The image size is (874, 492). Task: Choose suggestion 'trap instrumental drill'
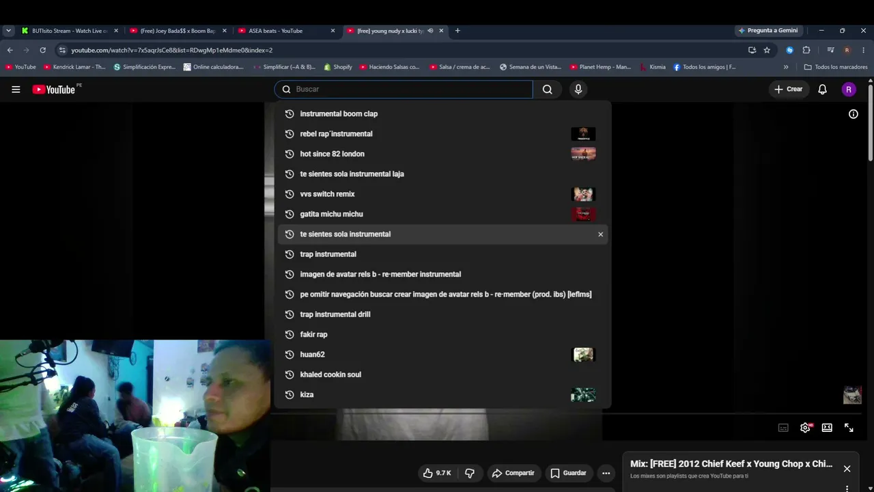(x=442, y=314)
